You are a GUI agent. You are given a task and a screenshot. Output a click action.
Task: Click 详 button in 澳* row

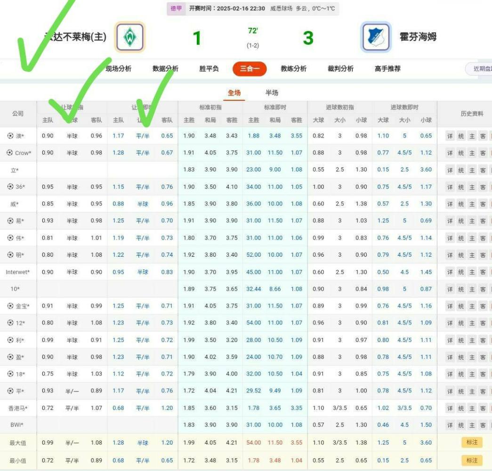pos(450,136)
